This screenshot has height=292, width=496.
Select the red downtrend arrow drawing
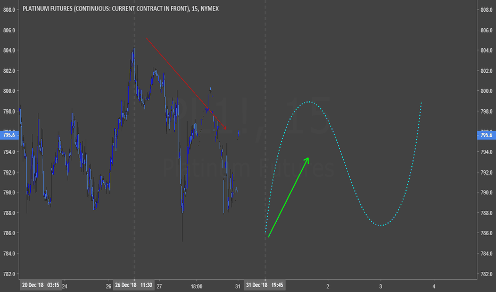click(186, 84)
